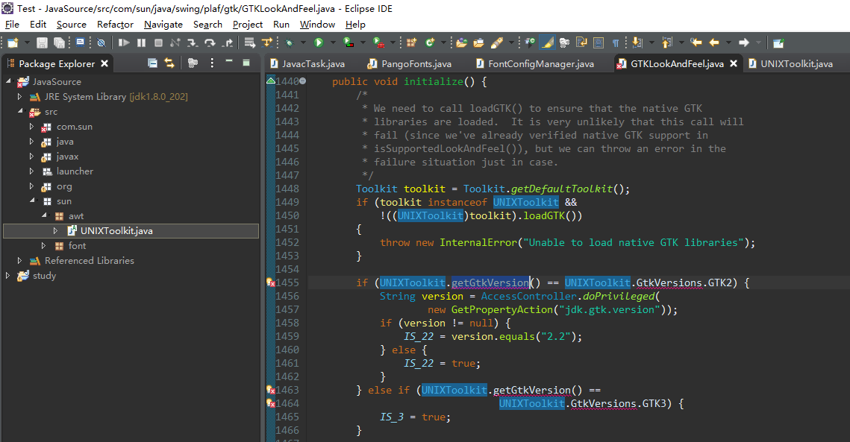Click the Resume debug icon

(124, 42)
